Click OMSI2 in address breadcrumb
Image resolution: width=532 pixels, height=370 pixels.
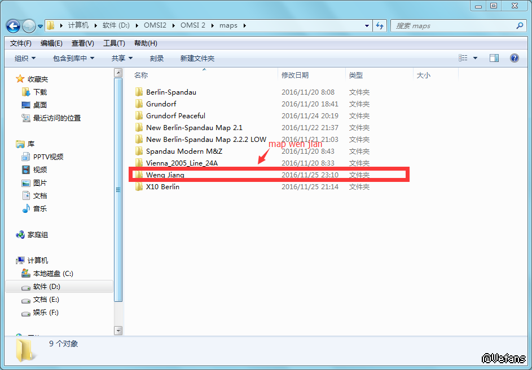(155, 25)
